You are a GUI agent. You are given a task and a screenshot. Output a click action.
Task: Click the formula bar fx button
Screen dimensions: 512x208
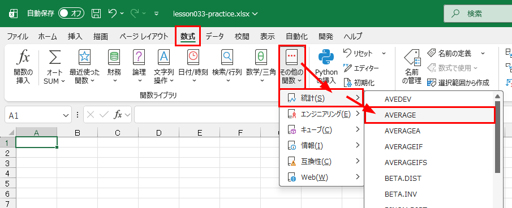coord(118,115)
